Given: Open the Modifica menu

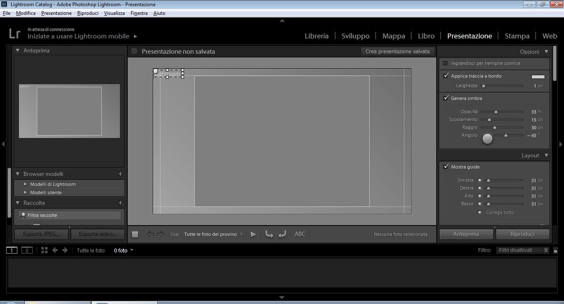Looking at the screenshot, I should point(26,13).
